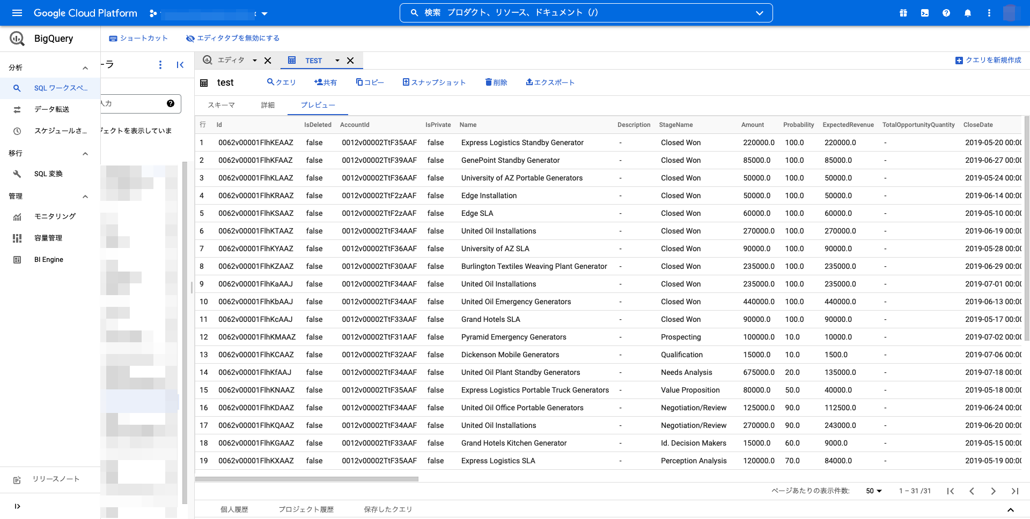The image size is (1030, 519).
Task: Open the TEST tab dropdown arrow
Action: (x=337, y=61)
